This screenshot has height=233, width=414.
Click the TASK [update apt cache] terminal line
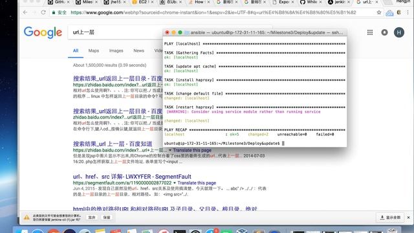(x=254, y=66)
